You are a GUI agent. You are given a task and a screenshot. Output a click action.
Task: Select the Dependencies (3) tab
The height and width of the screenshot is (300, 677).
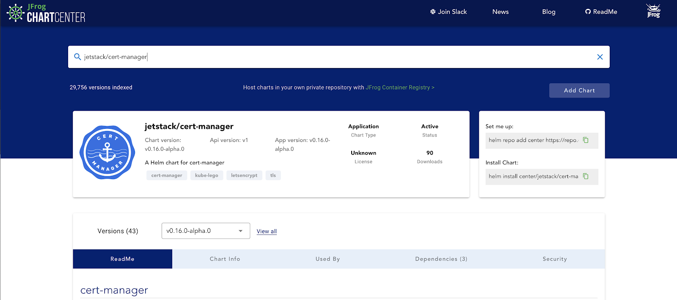[x=441, y=259]
